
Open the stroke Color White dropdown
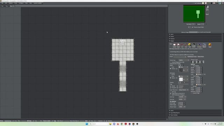coord(183,67)
